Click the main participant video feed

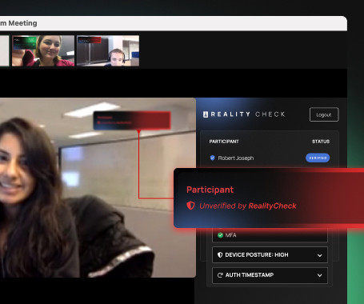tap(98, 188)
